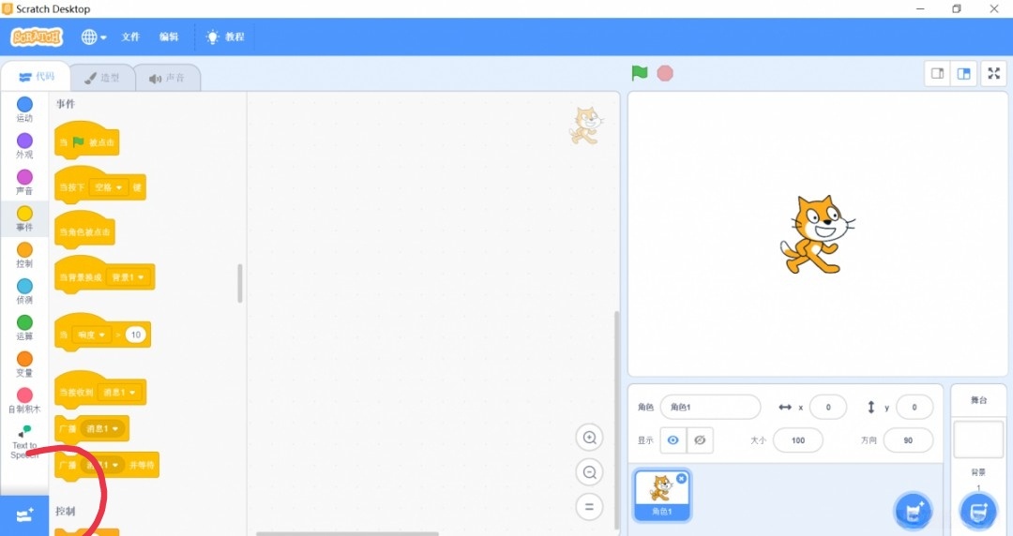1013x536 pixels.
Task: Click the blocks palette scrollbar
Action: click(240, 283)
